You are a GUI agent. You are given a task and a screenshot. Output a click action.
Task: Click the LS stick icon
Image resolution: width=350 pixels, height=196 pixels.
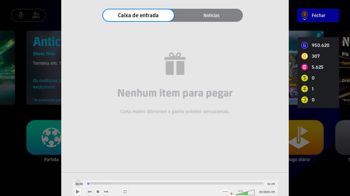[21, 15]
